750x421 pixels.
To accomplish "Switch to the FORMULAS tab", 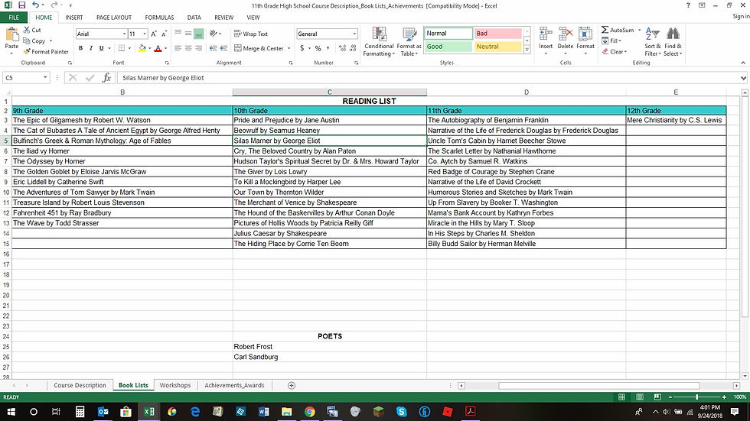I will coord(159,18).
